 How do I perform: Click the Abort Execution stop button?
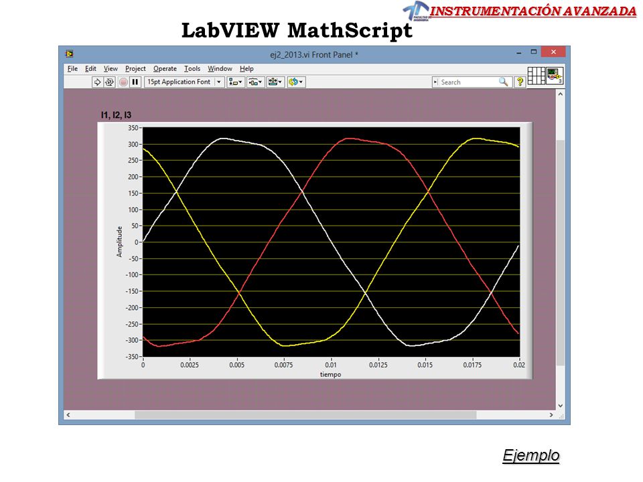tap(123, 82)
